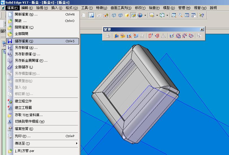Open the 管理 (M) menu
The height and width of the screenshot is (155, 229).
pos(184,8)
